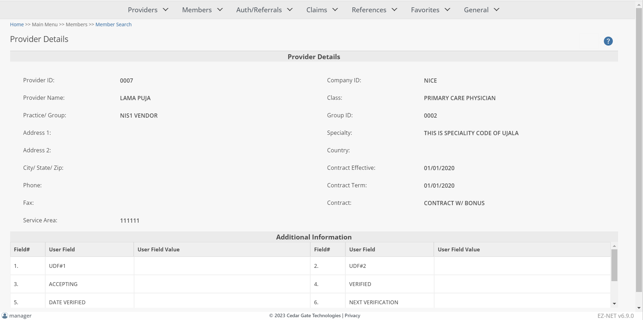This screenshot has width=643, height=320.
Task: Open the Favorites menu
Action: click(430, 10)
